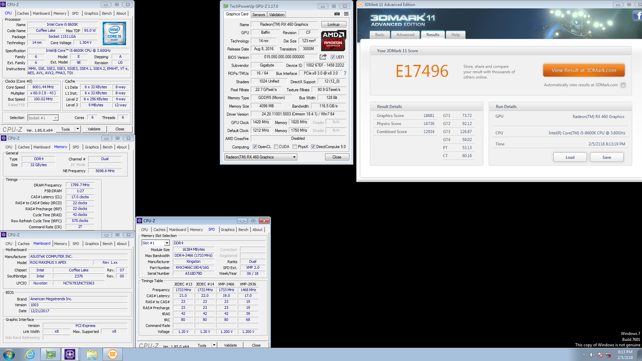The height and width of the screenshot is (361, 642).
Task: Click the CPU-Z Mainboard window title icon
Action: point(4,235)
